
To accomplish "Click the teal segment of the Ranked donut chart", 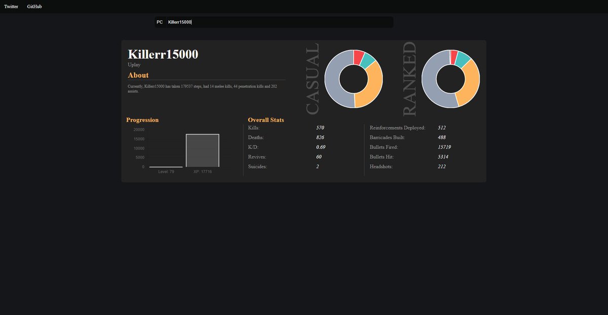I will pos(463,59).
